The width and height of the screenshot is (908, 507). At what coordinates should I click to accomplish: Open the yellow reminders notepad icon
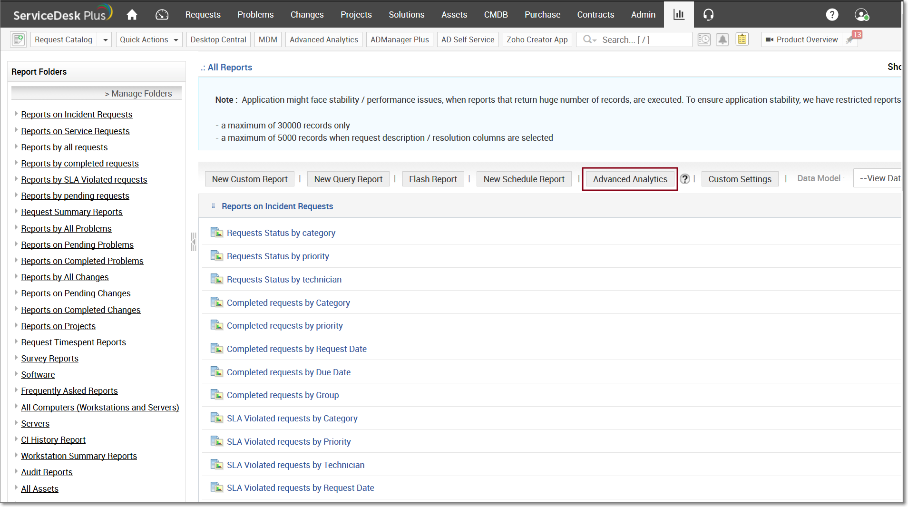coord(742,39)
